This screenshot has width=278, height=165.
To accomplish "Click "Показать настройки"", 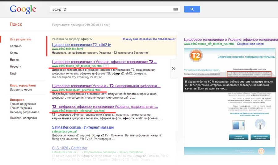I will click(23, 118).
